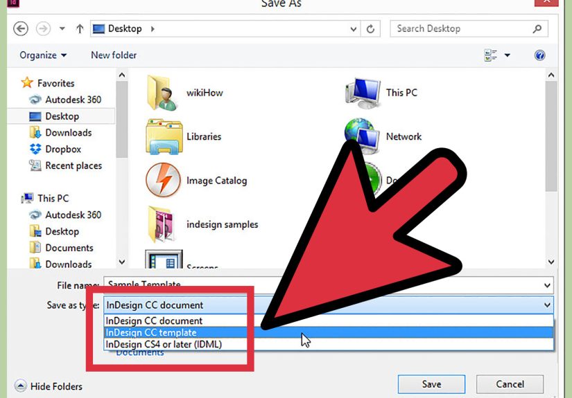Click the Libraries label
Viewport: 572px width, 398px height.
coord(204,136)
